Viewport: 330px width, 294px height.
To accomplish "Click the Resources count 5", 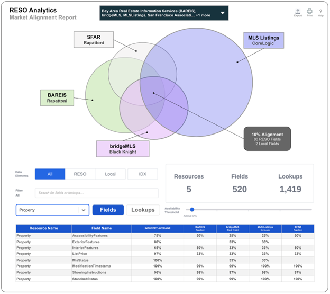I will [189, 190].
